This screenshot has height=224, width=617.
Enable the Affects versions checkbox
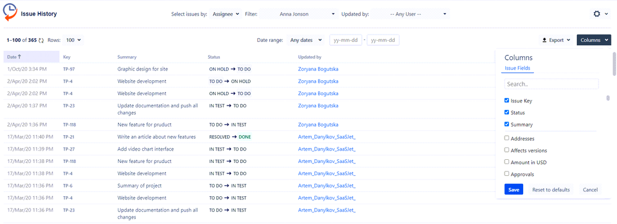point(507,150)
